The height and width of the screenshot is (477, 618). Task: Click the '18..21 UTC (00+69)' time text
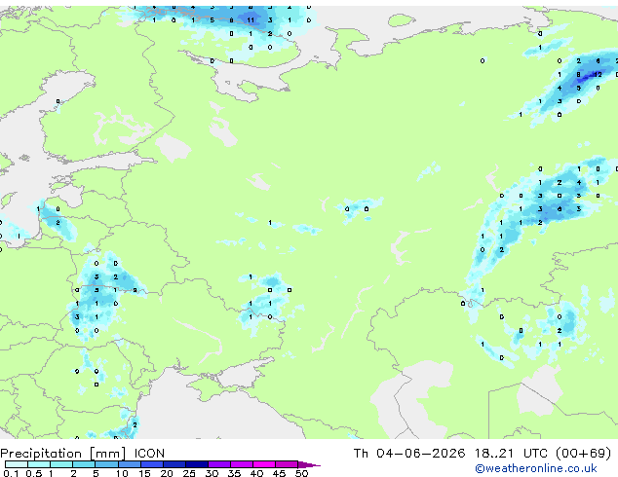point(543,454)
